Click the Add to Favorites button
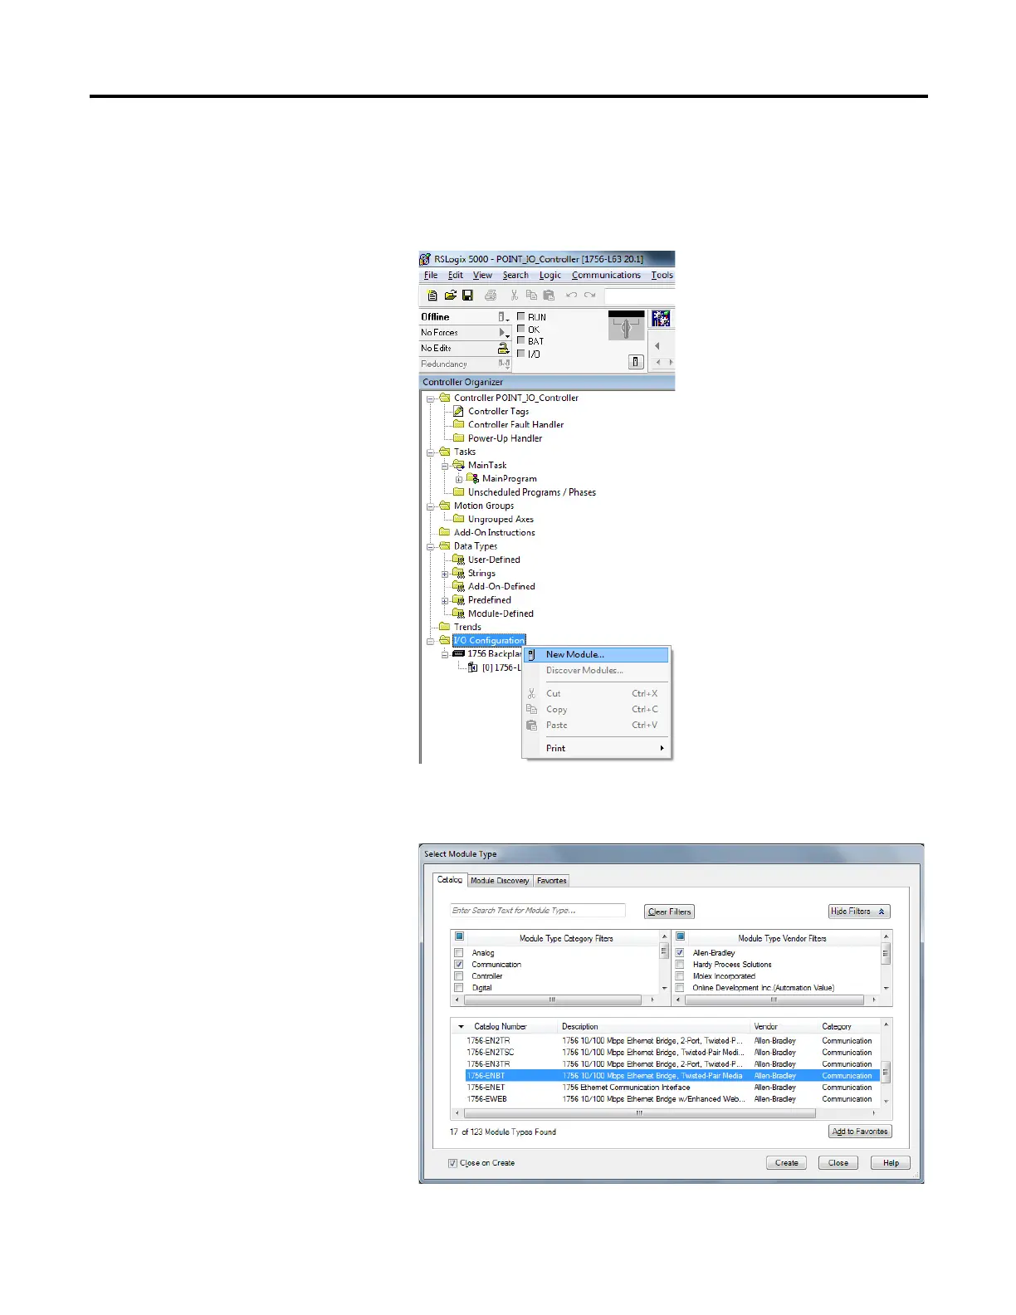 tap(860, 1132)
